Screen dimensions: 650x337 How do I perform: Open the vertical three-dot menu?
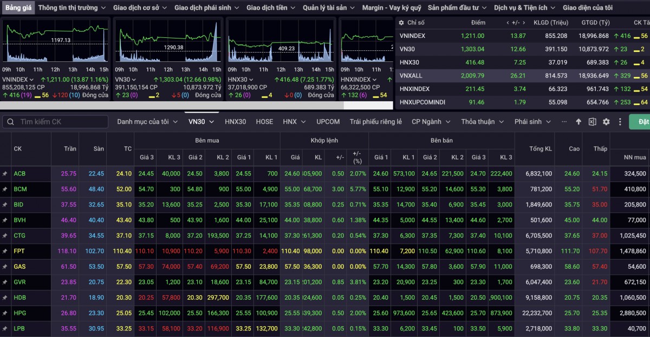620,122
